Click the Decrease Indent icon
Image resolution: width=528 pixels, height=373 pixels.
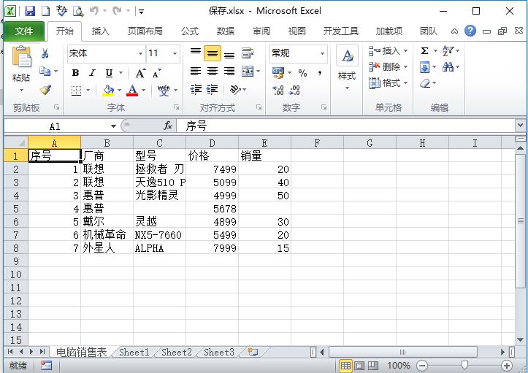point(196,89)
